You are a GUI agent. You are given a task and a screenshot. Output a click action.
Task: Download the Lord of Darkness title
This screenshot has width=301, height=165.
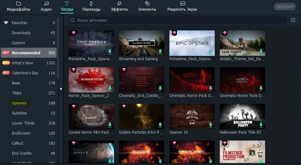click(x=261, y=88)
